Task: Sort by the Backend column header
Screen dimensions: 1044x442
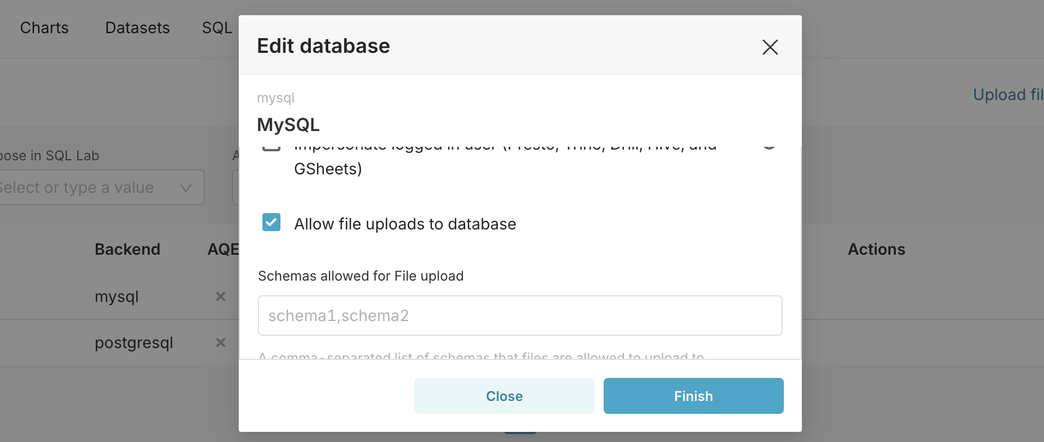Action: [127, 249]
